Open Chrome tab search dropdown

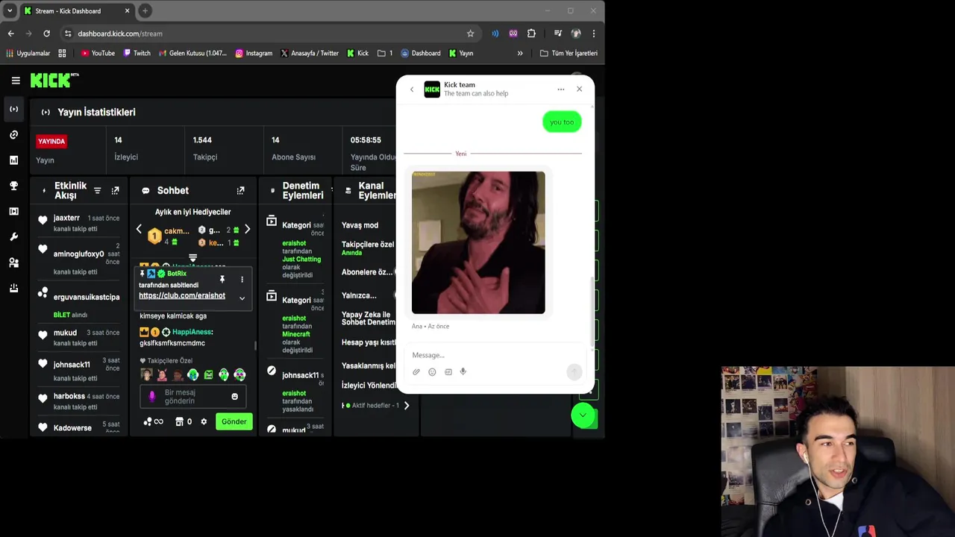click(10, 10)
